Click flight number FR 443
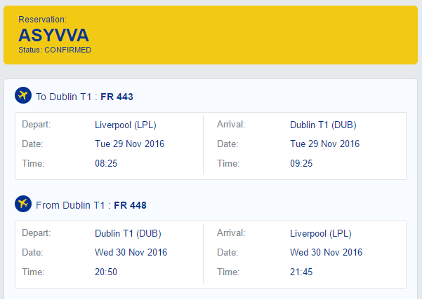Screen dimensions: 422x299 click(117, 97)
